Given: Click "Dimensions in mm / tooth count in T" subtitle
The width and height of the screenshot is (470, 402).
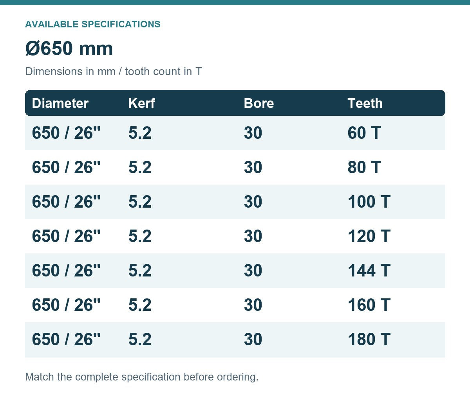Looking at the screenshot, I should pos(114,72).
